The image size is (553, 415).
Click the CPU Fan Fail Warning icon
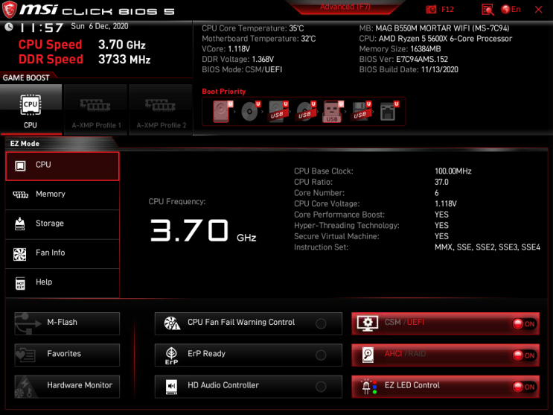point(172,323)
